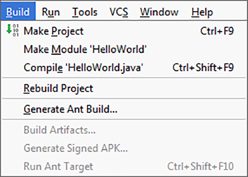Open the Window menu
The image size is (248, 177).
(x=159, y=12)
